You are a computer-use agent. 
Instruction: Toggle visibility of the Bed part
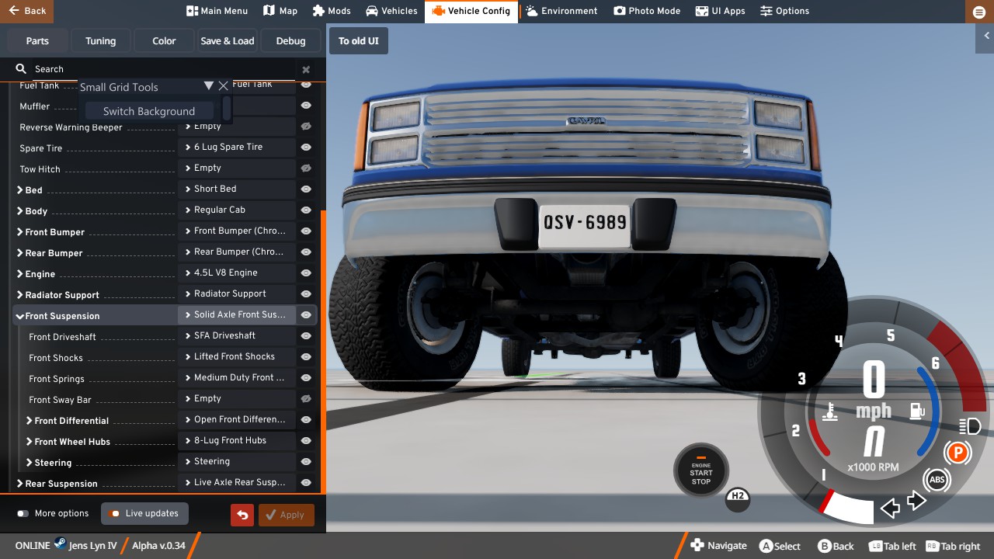[x=306, y=189]
